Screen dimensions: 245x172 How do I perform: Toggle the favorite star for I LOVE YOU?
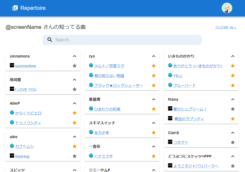click(x=75, y=89)
